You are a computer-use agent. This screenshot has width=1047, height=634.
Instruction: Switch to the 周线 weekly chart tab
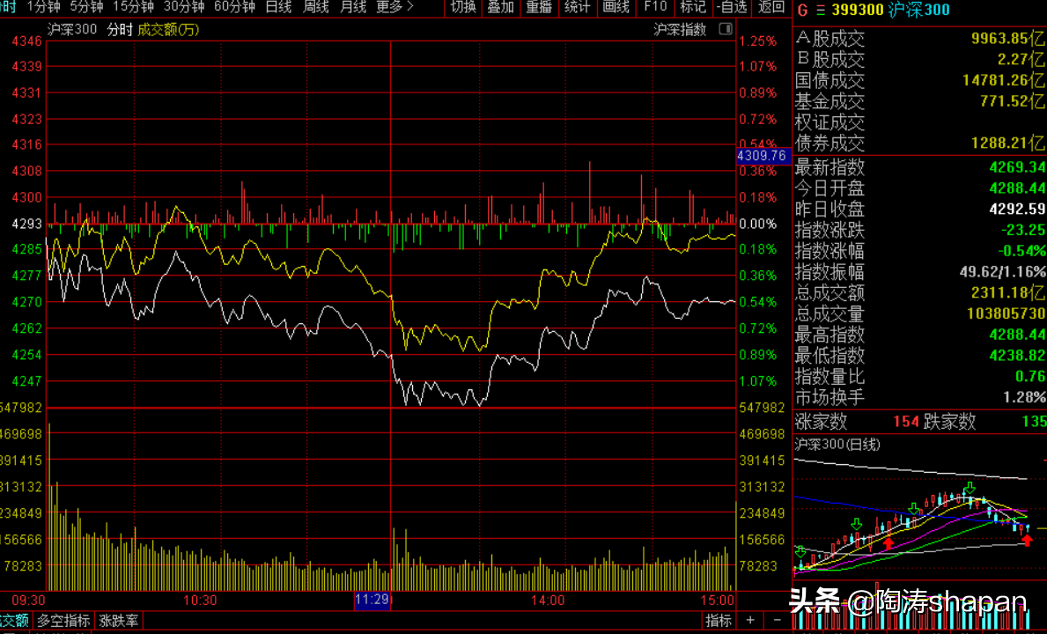pyautogui.click(x=316, y=7)
